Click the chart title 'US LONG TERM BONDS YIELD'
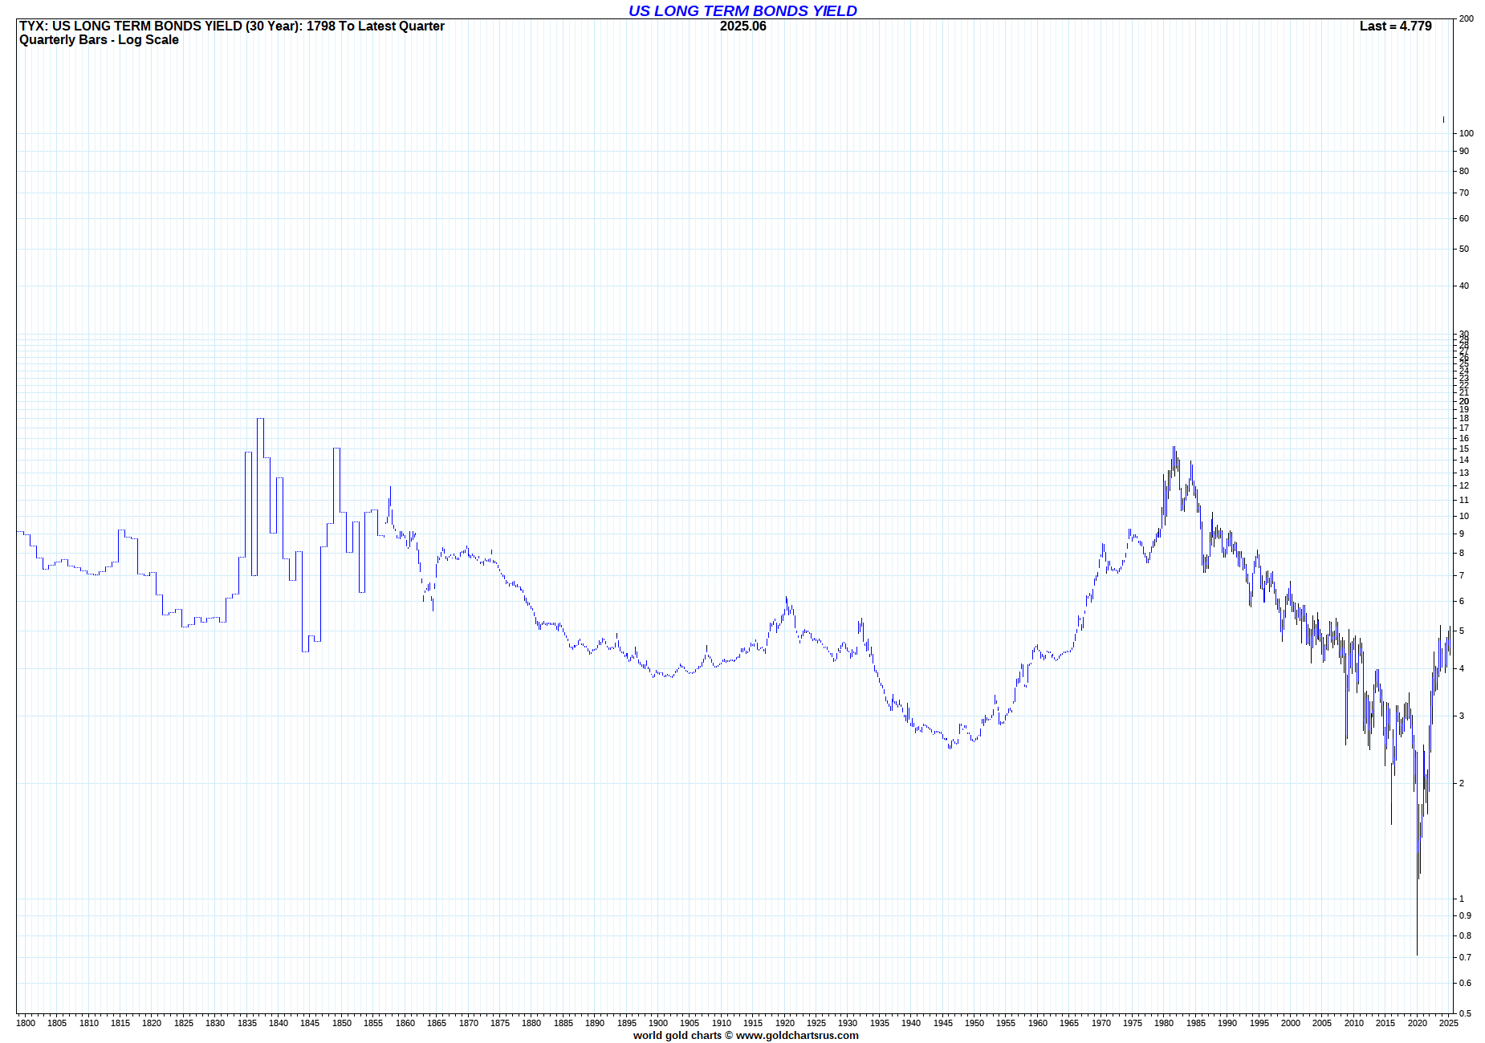This screenshot has width=1485, height=1043. pos(742,10)
